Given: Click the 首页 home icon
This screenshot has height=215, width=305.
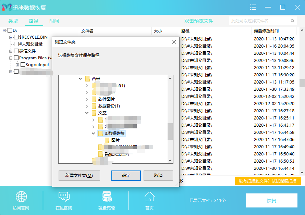Looking at the screenshot, I should [149, 196].
